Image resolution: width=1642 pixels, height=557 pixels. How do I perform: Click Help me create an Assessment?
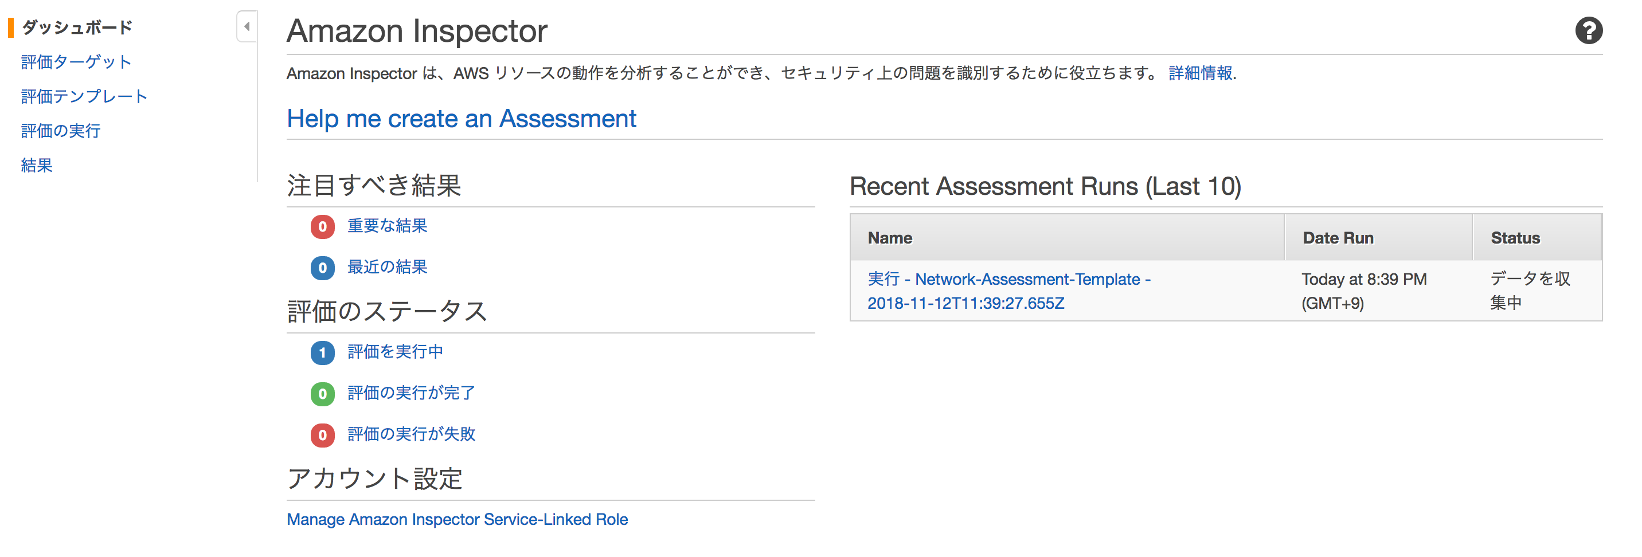462,119
